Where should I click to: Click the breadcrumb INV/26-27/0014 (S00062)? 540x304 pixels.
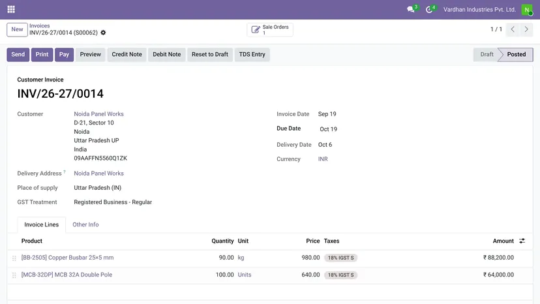click(63, 33)
